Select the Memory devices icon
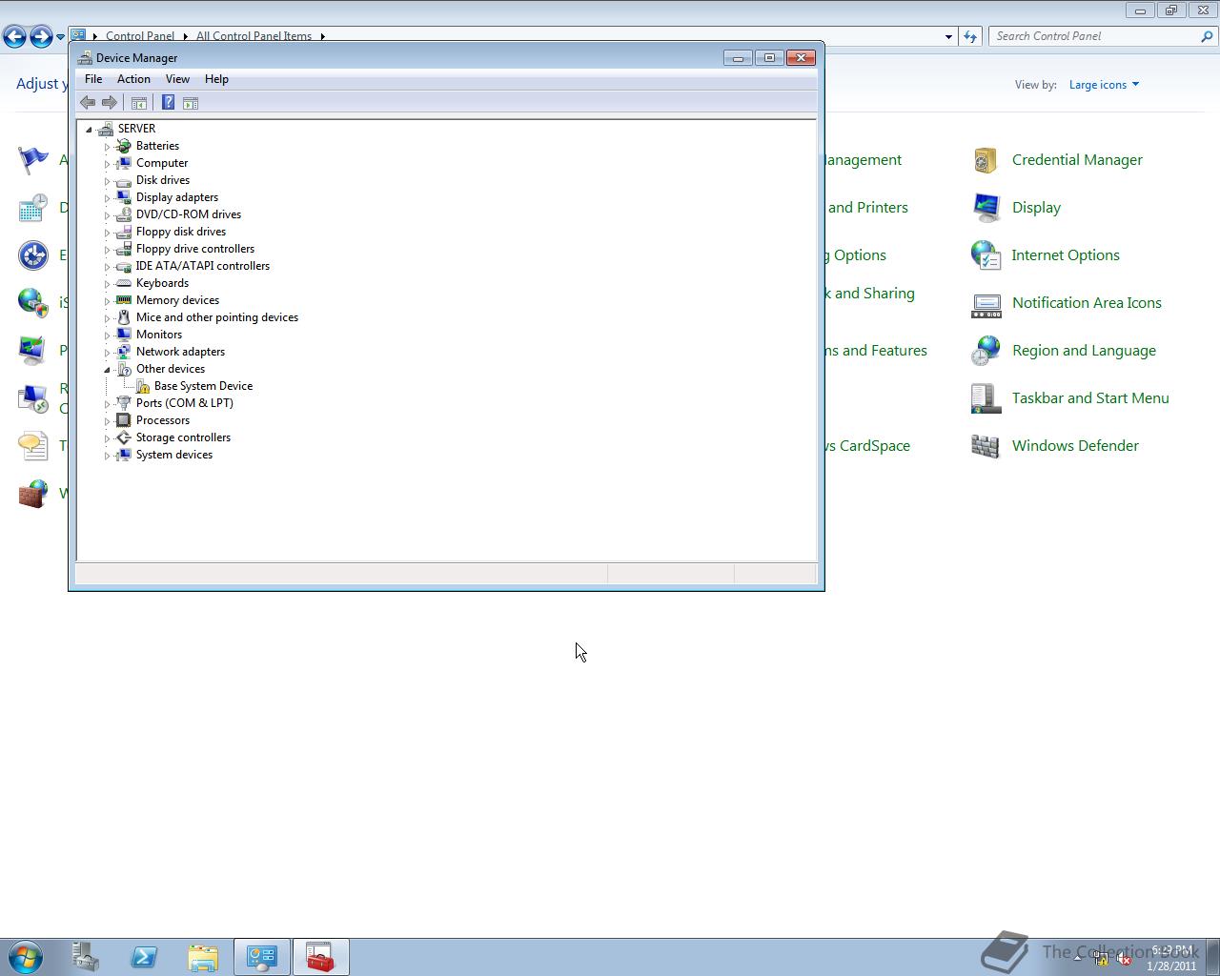The width and height of the screenshot is (1220, 976). pos(123,300)
